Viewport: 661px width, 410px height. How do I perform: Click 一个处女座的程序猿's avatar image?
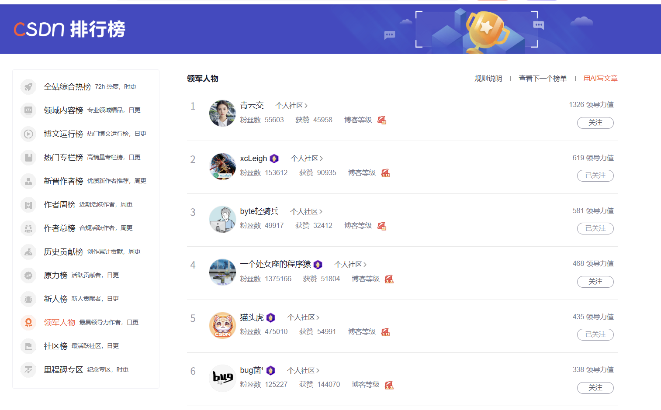point(222,272)
